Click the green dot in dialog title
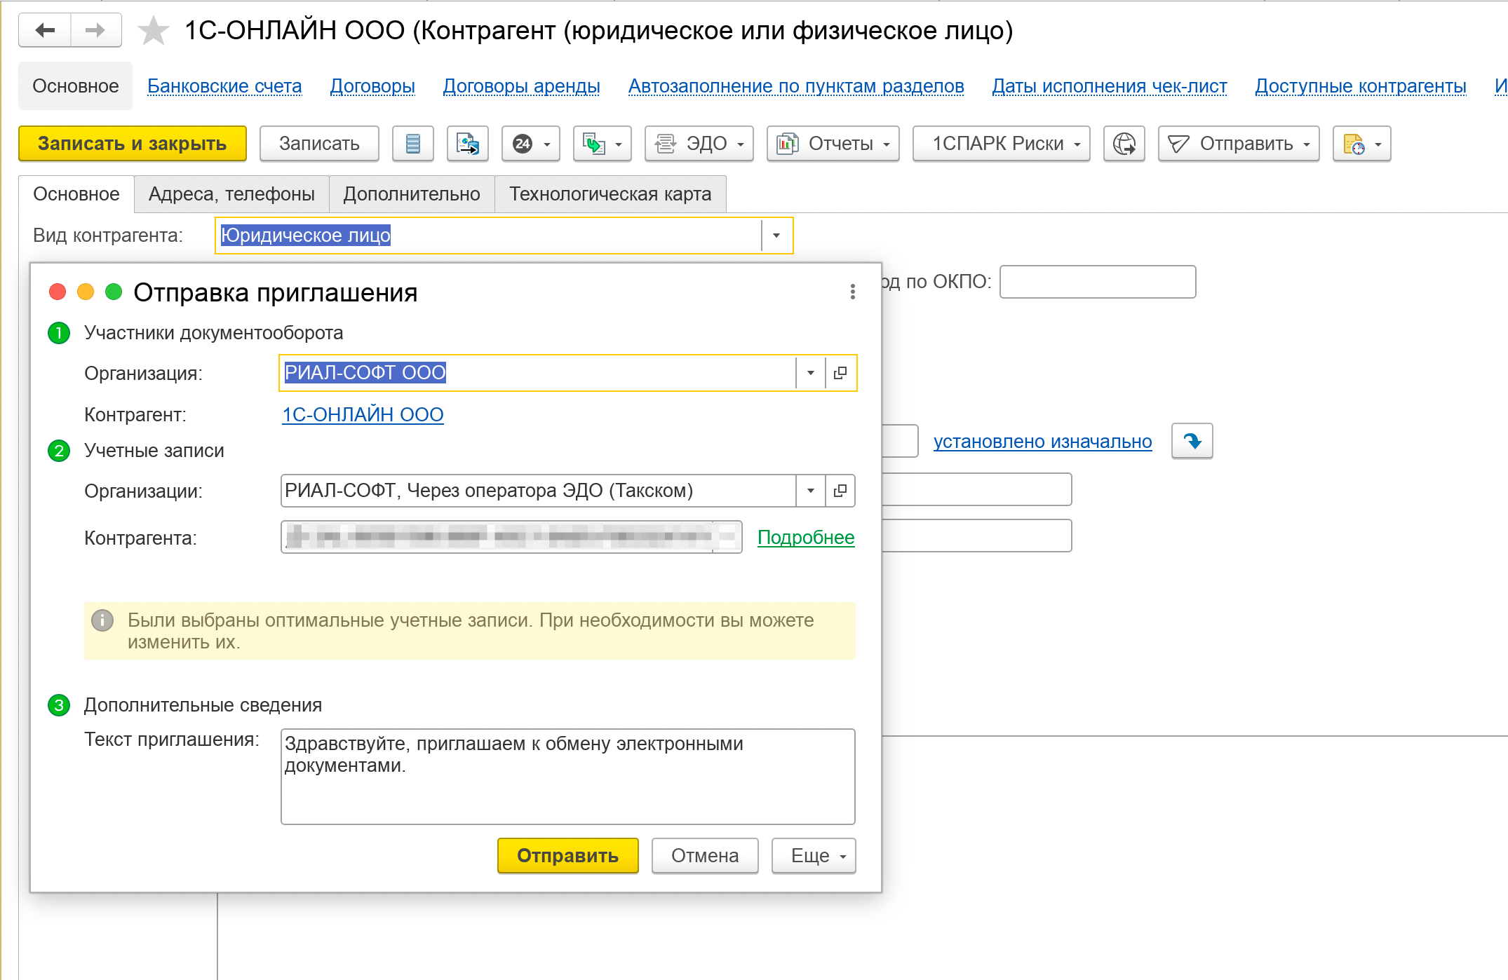The height and width of the screenshot is (980, 1508). tap(114, 292)
